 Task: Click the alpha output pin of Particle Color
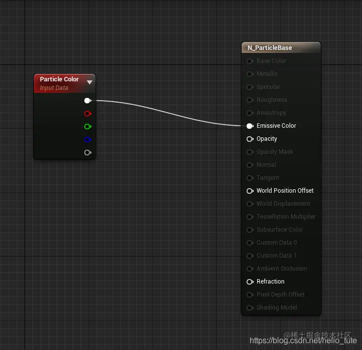[x=88, y=153]
